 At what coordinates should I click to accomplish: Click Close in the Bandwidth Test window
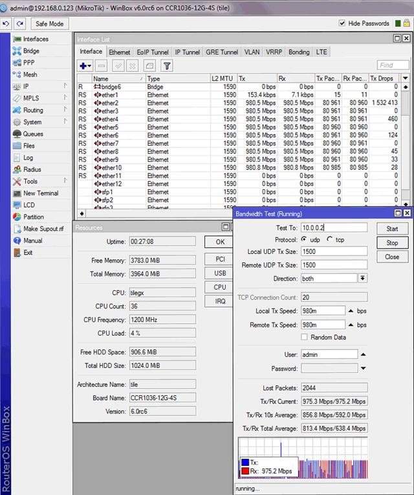point(392,257)
